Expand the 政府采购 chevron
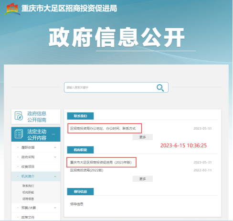233x221 pixels. [x=55, y=157]
